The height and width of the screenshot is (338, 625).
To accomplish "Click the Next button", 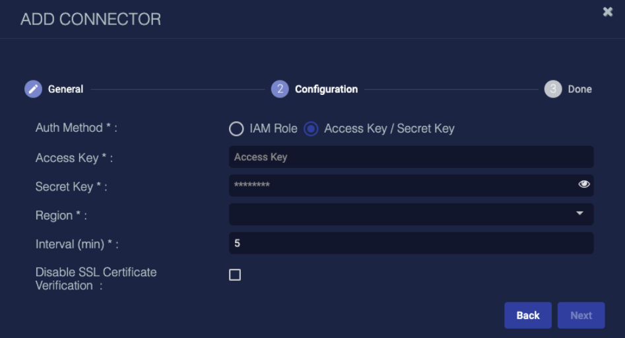I will 581,316.
